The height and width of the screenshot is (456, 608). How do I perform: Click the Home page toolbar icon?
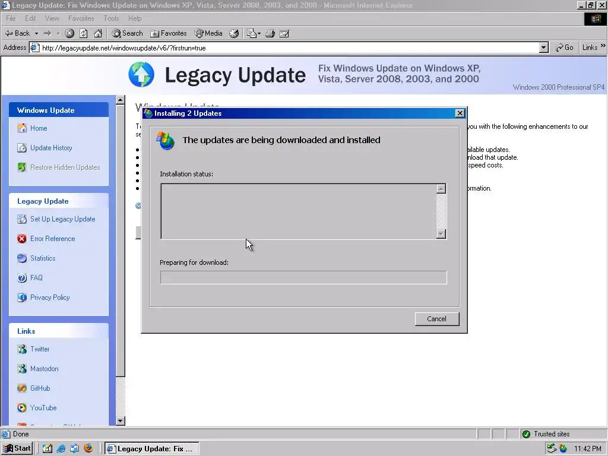coord(98,33)
